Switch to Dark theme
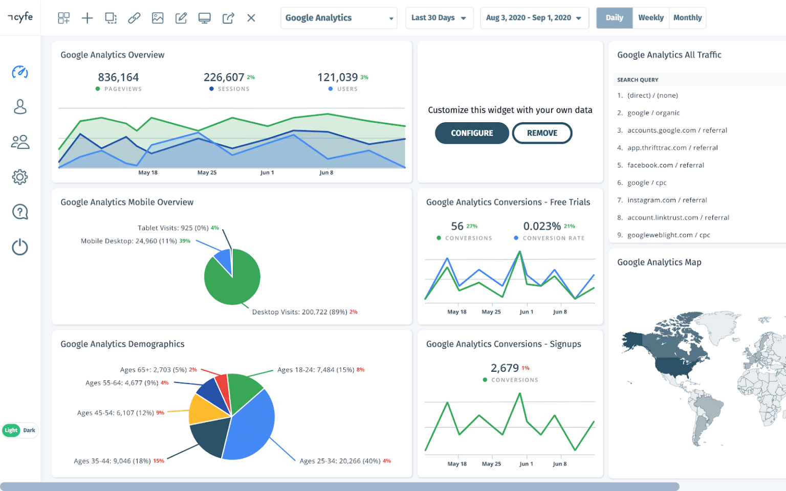 pos(29,430)
